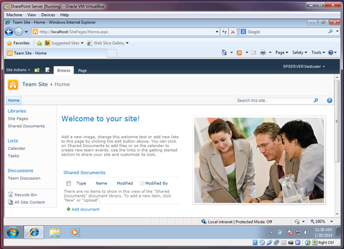This screenshot has height=249, width=344.
Task: Click Add to Favorites Bar icon
Action: coord(39,43)
